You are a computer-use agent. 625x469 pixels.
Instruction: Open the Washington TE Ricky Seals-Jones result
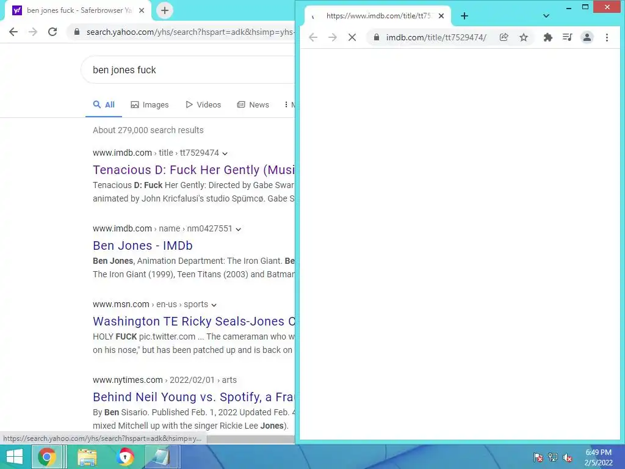click(x=193, y=321)
